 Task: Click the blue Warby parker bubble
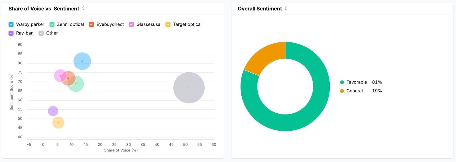pyautogui.click(x=82, y=61)
